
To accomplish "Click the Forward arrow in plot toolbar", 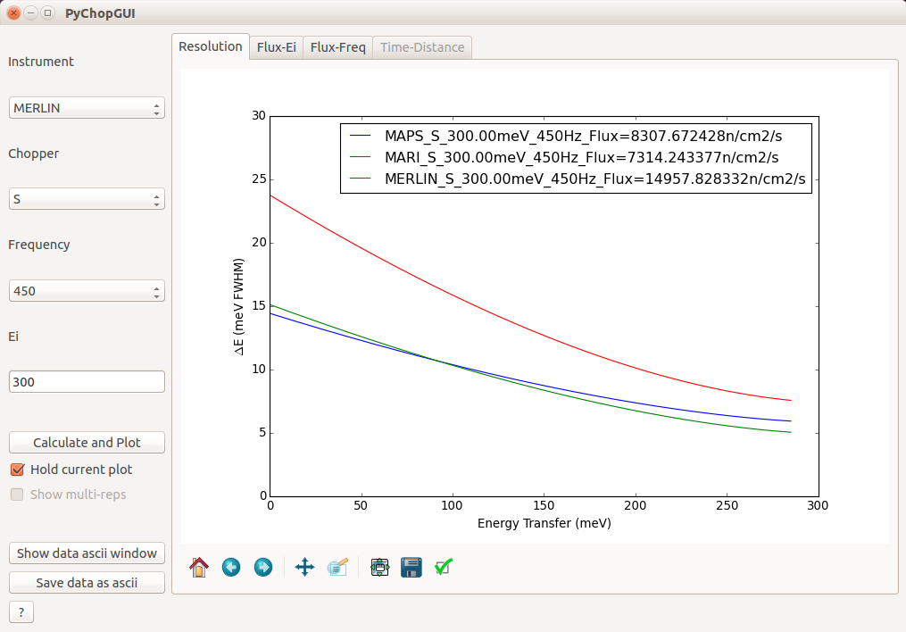I will (263, 567).
